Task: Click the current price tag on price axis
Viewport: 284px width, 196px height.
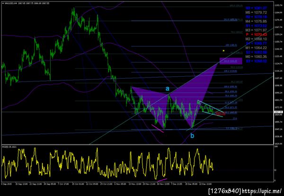Action: tap(280, 112)
